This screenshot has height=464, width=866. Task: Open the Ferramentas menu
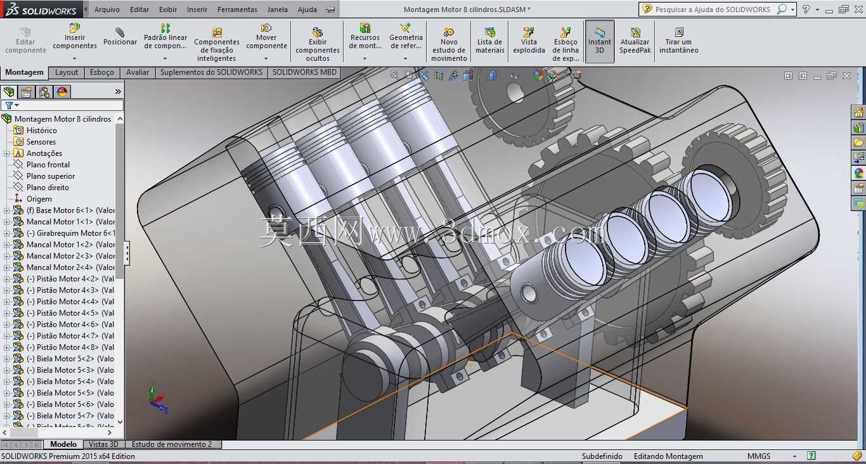[x=237, y=10]
